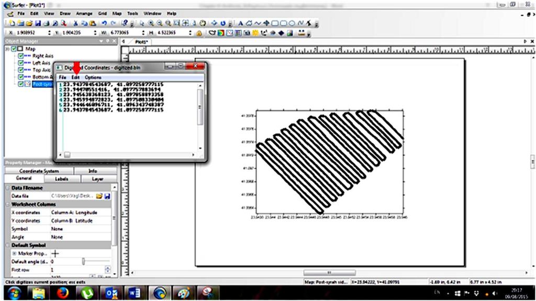Switch to the Coordinate System tab
Screen dimensions: 536x301
(39, 171)
